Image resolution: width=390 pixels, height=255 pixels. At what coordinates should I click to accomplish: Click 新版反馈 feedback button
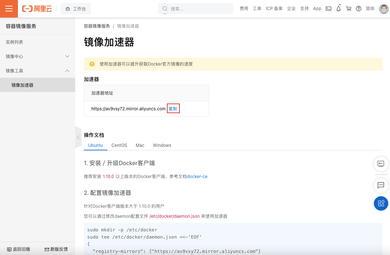click(56, 249)
